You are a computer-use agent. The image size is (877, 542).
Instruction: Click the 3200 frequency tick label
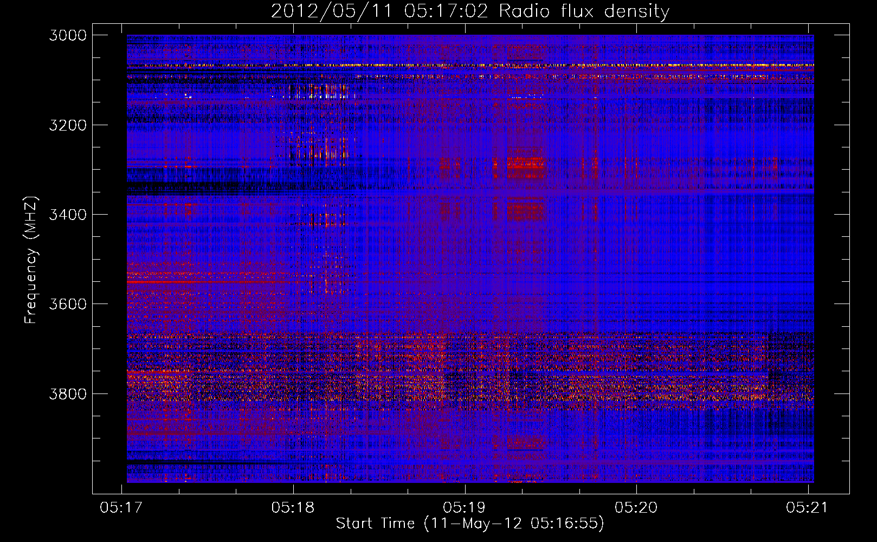[x=68, y=125]
